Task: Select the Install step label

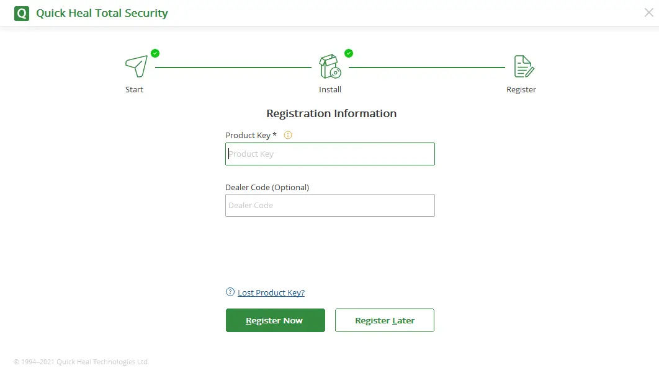Action: point(330,89)
